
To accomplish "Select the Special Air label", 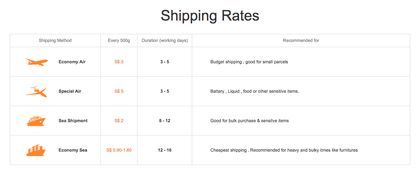I will point(70,92).
